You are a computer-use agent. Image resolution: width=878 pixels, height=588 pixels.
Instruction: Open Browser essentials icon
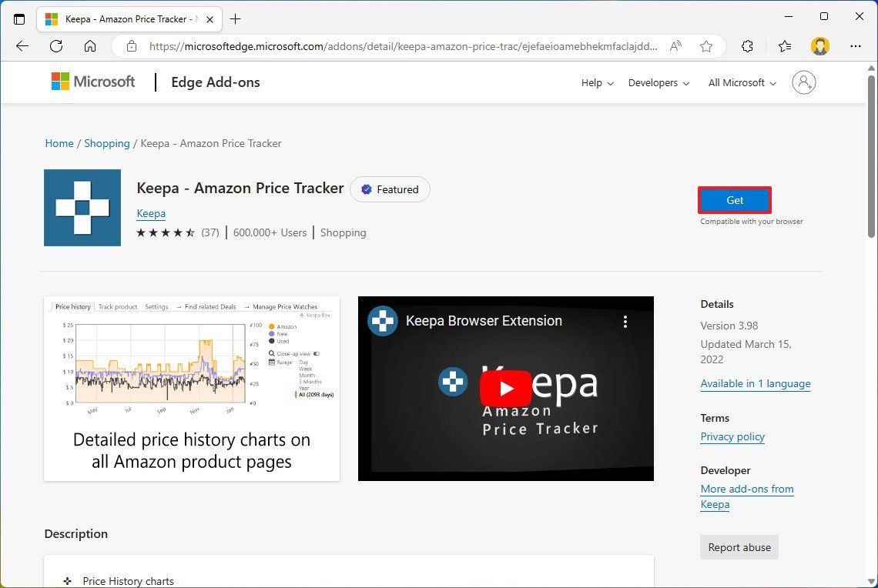784,46
